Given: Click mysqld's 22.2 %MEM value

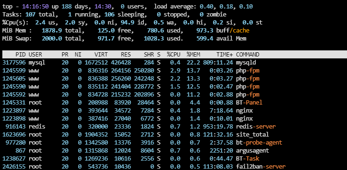Looking at the screenshot, I should click(x=193, y=63).
